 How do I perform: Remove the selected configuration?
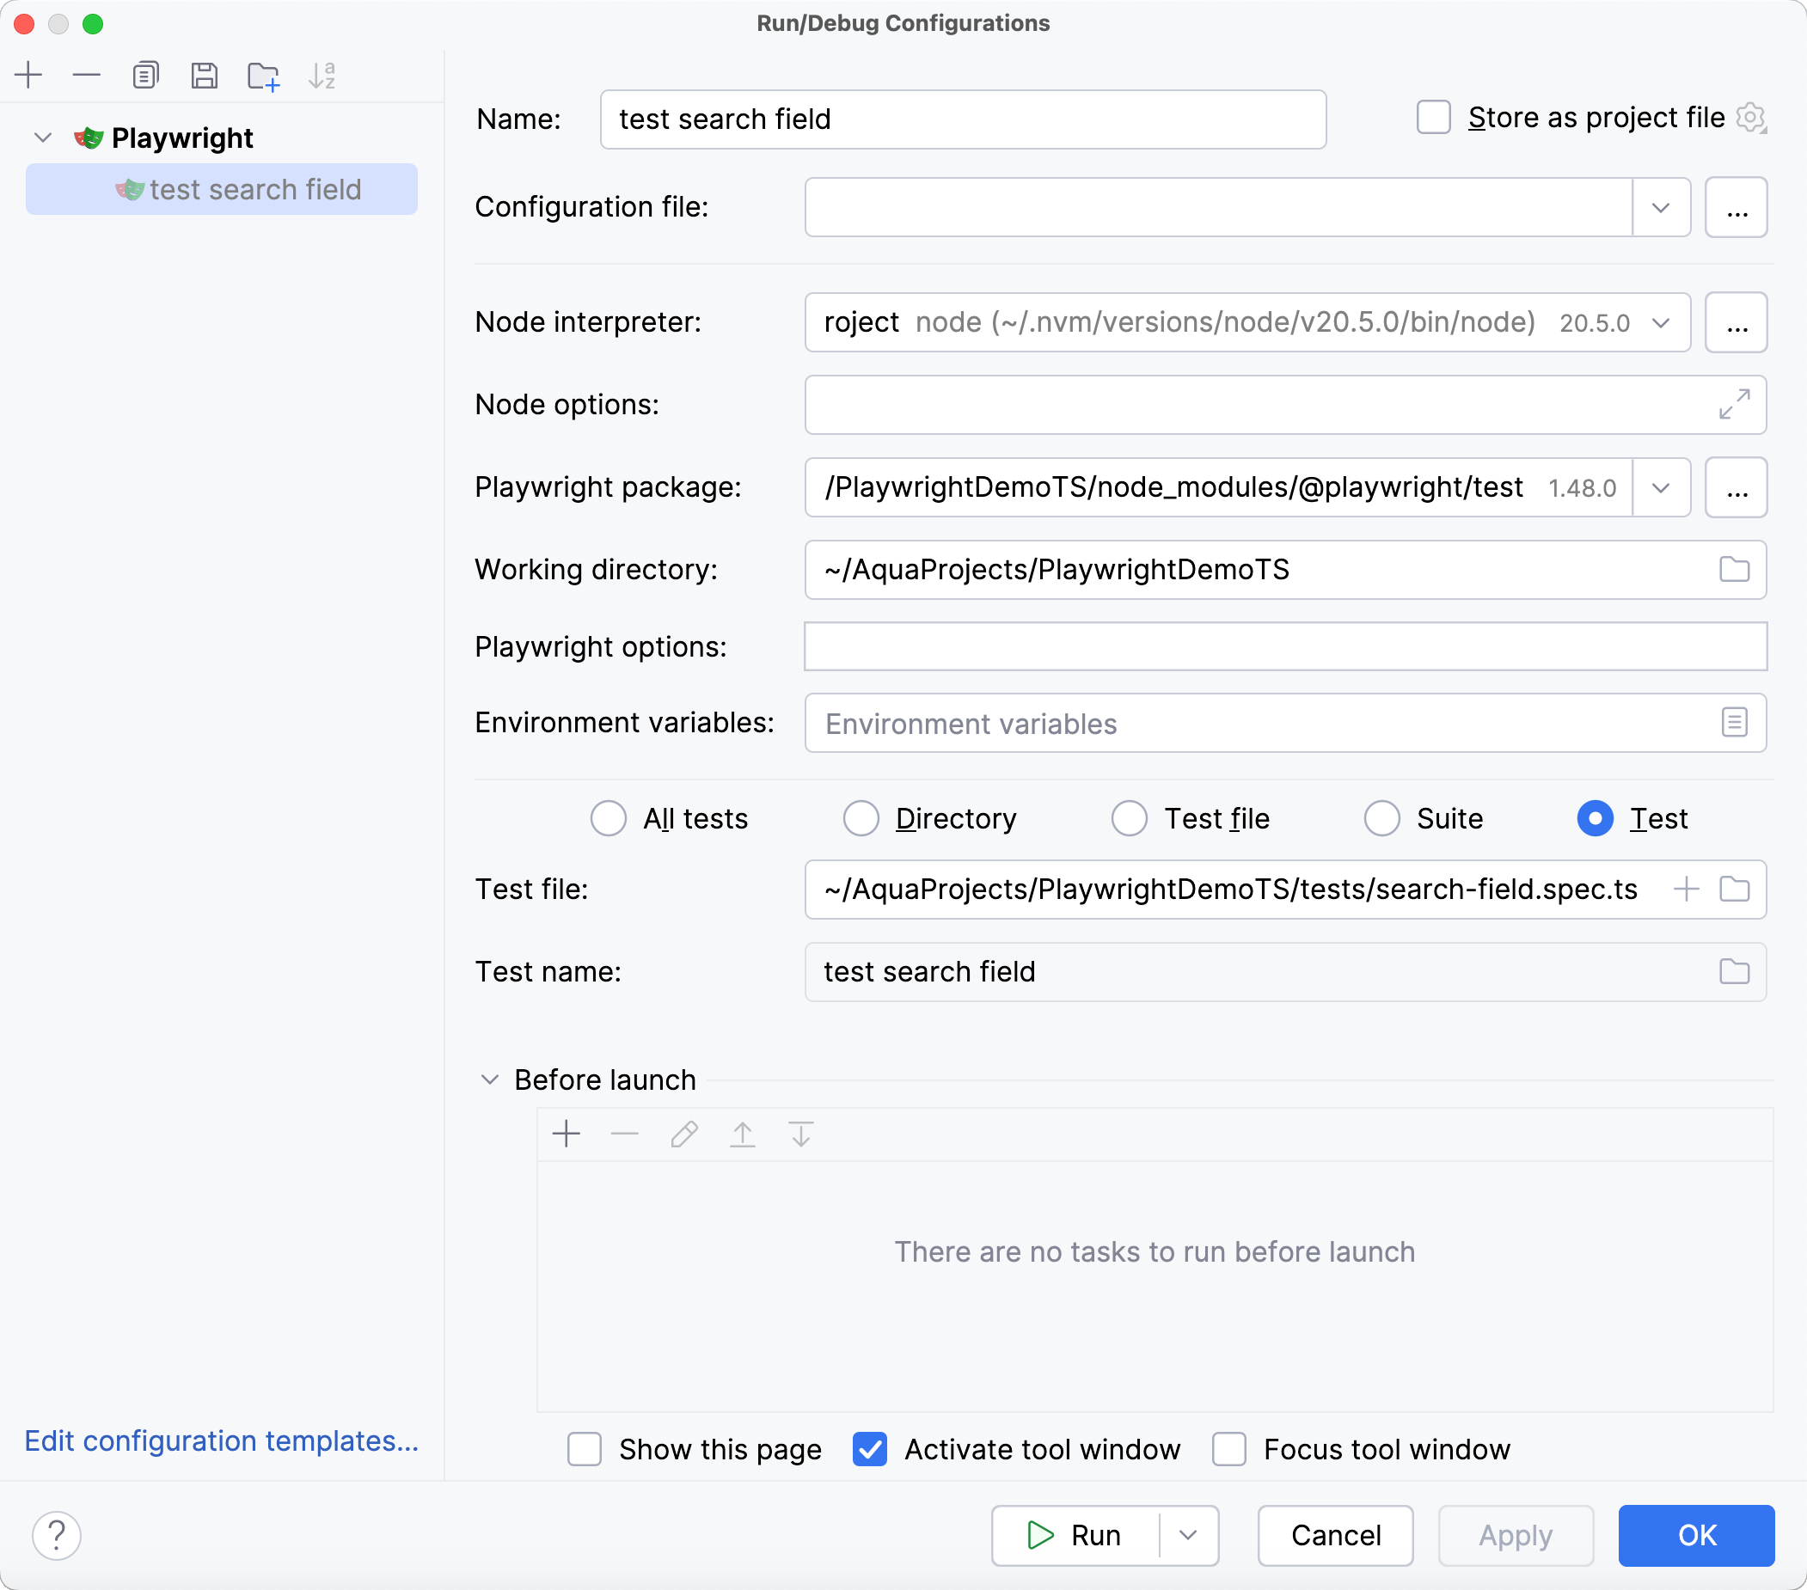86,75
